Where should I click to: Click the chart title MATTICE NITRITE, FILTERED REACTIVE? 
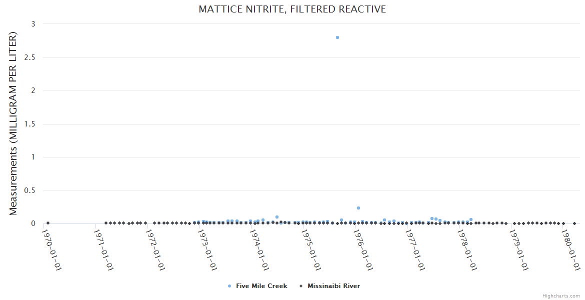coord(292,9)
